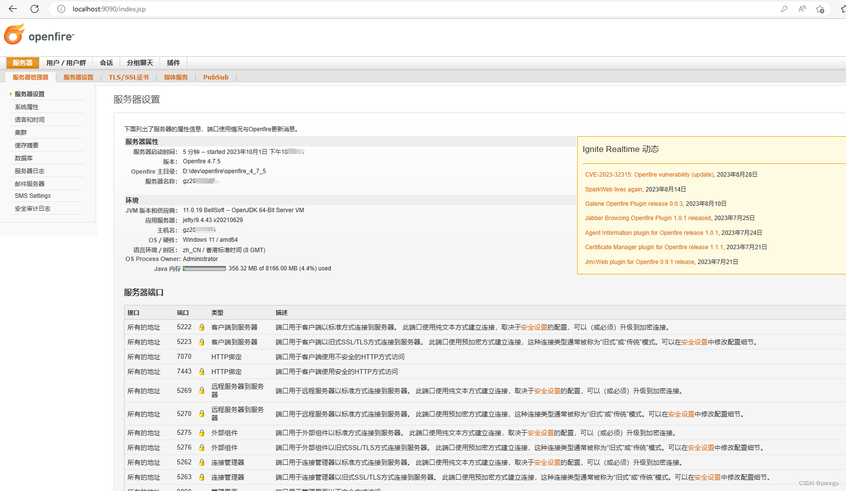Click 安全设置 link in port 5222 description
Screen dimensions: 846x491
tap(534, 327)
